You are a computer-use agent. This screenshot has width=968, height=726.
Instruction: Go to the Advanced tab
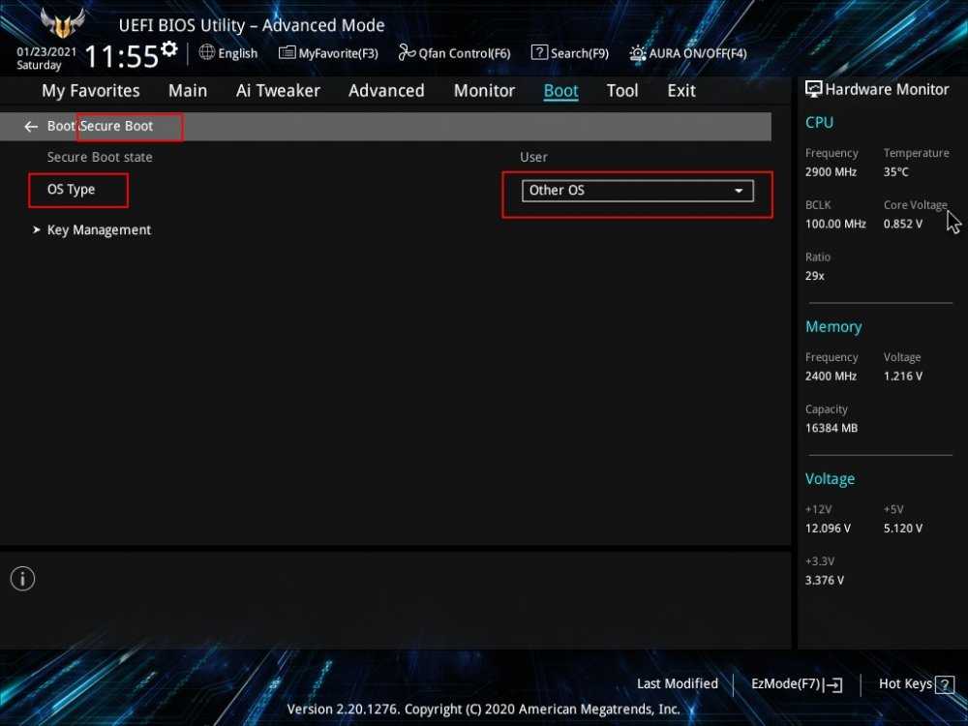[x=386, y=91]
